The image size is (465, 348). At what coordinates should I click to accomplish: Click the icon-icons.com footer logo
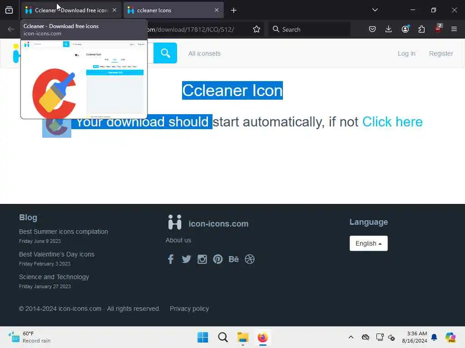[208, 222]
